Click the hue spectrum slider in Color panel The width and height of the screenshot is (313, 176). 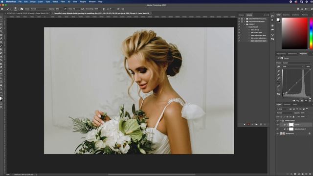click(x=311, y=33)
